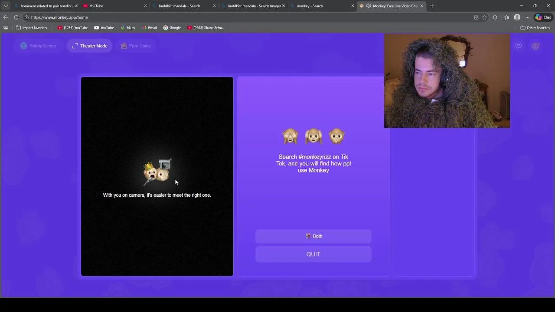Click the Search #monkeyrizz on TikTok tip text
The image size is (555, 312).
pyautogui.click(x=313, y=164)
